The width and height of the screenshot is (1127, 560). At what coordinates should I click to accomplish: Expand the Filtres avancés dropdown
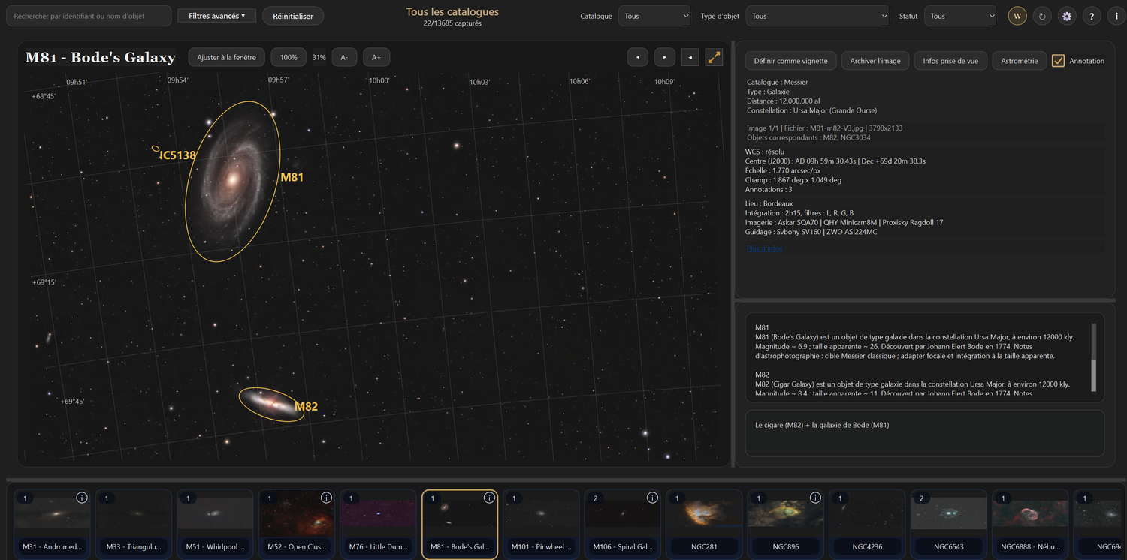coord(217,16)
